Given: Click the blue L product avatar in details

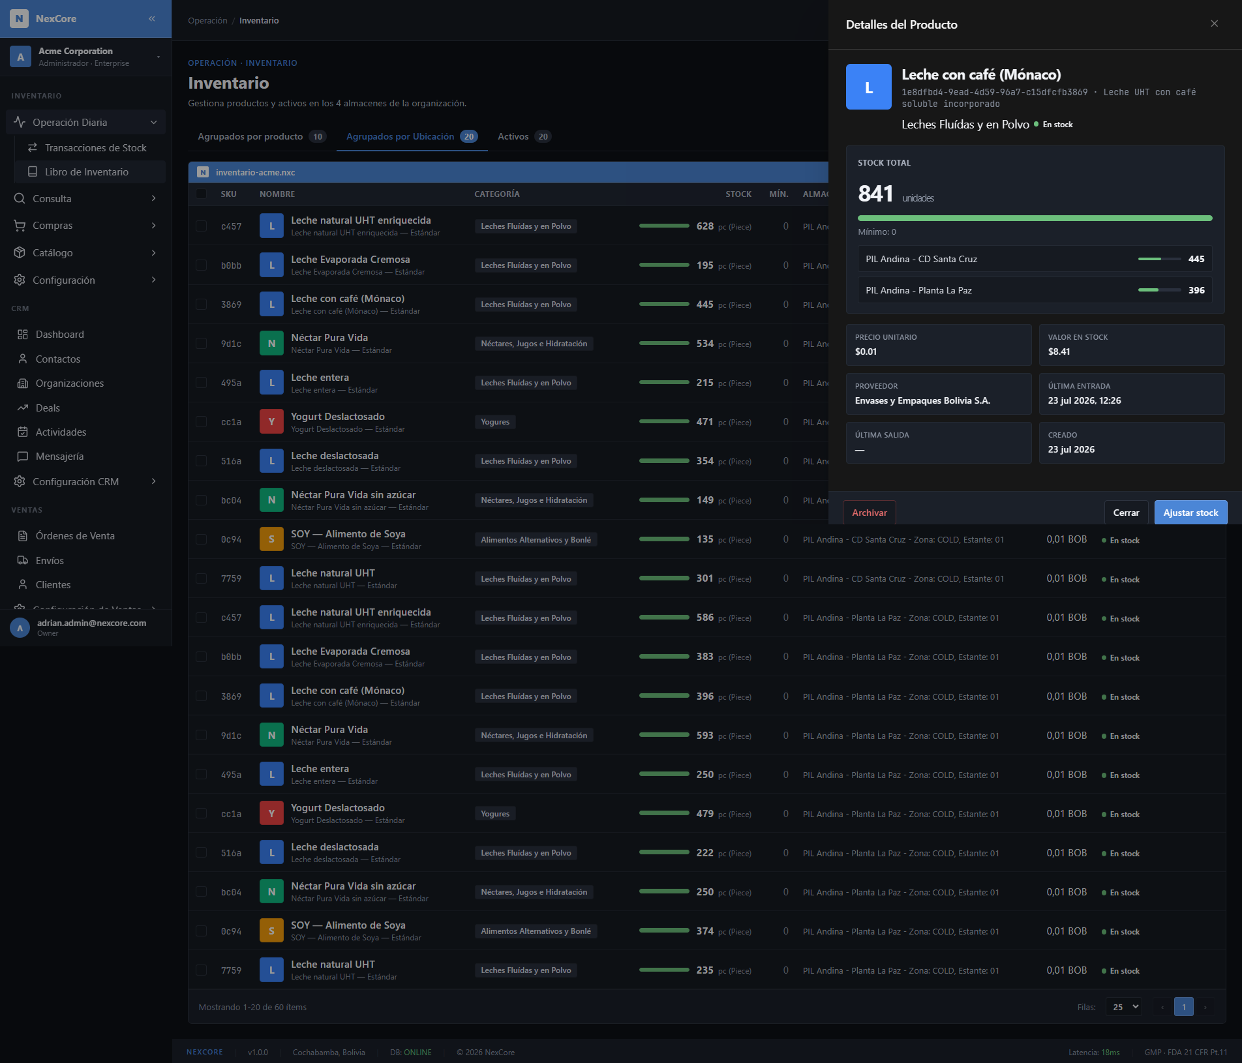Looking at the screenshot, I should point(868,87).
